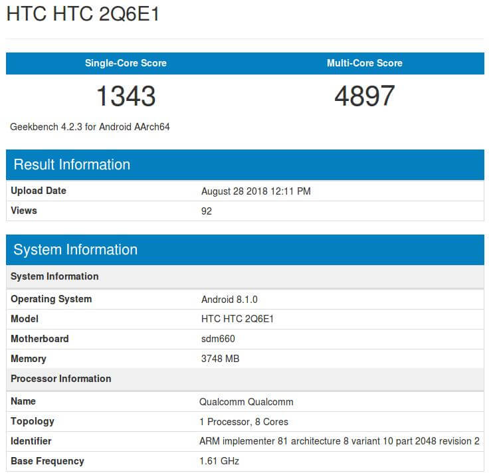Select the multi-core score value 4897

pyautogui.click(x=365, y=96)
